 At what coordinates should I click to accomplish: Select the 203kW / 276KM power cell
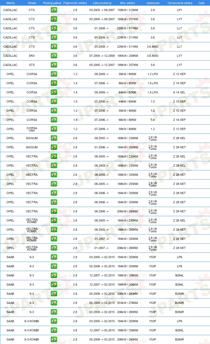tap(128, 303)
